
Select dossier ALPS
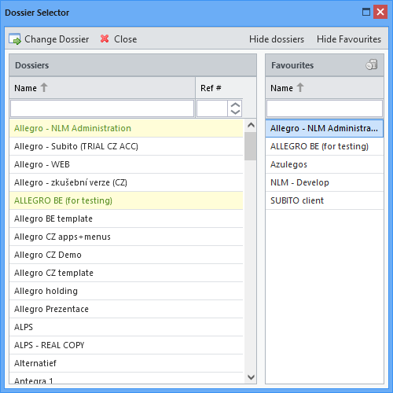(127, 327)
